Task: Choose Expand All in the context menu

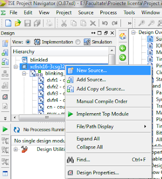Action: pyautogui.click(x=108, y=139)
